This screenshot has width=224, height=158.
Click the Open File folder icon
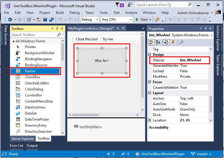[x=39, y=20]
